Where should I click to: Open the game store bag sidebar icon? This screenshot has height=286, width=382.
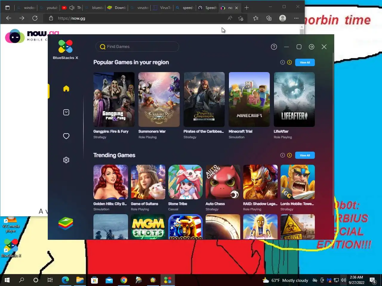coord(66,112)
